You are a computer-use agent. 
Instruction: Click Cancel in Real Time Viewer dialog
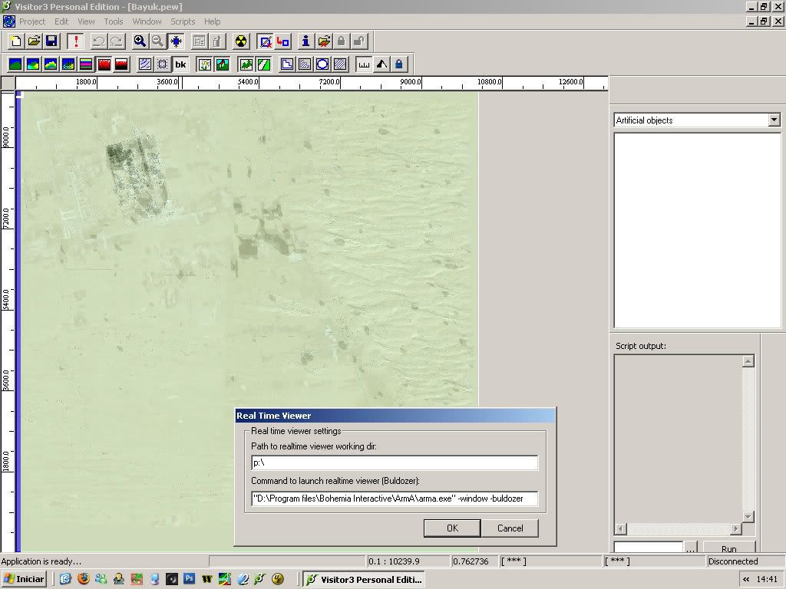click(510, 528)
